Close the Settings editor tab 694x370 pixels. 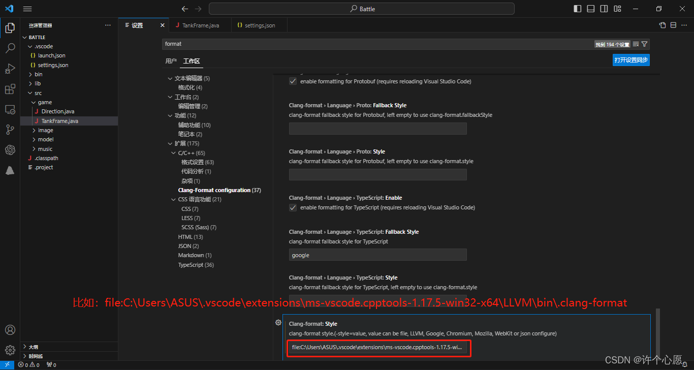(x=163, y=25)
